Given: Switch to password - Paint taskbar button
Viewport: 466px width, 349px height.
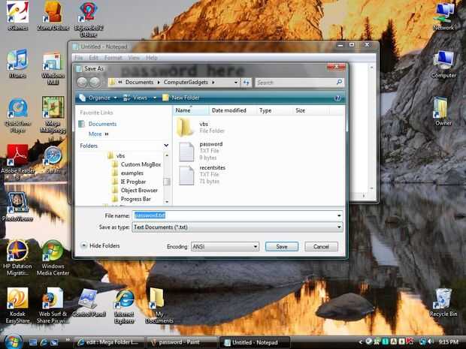Looking at the screenshot, I should [181, 342].
